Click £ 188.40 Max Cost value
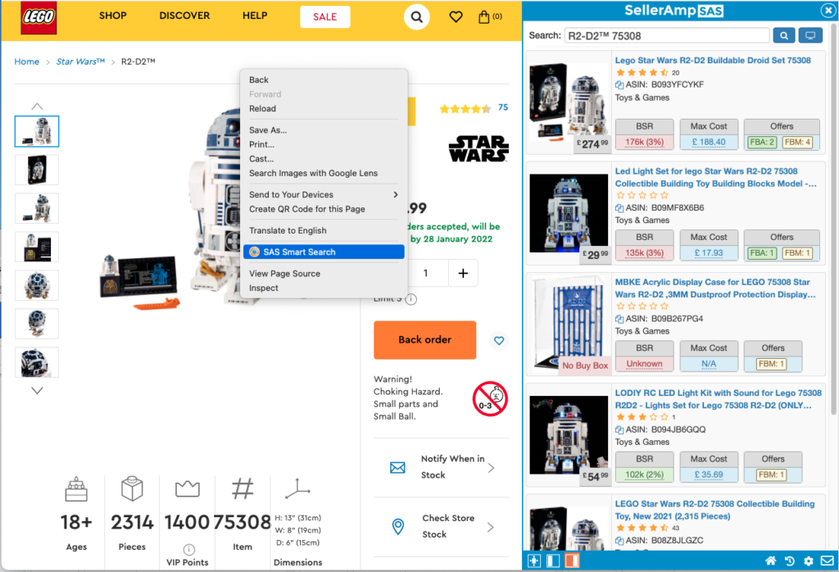839x572 pixels. click(x=709, y=142)
